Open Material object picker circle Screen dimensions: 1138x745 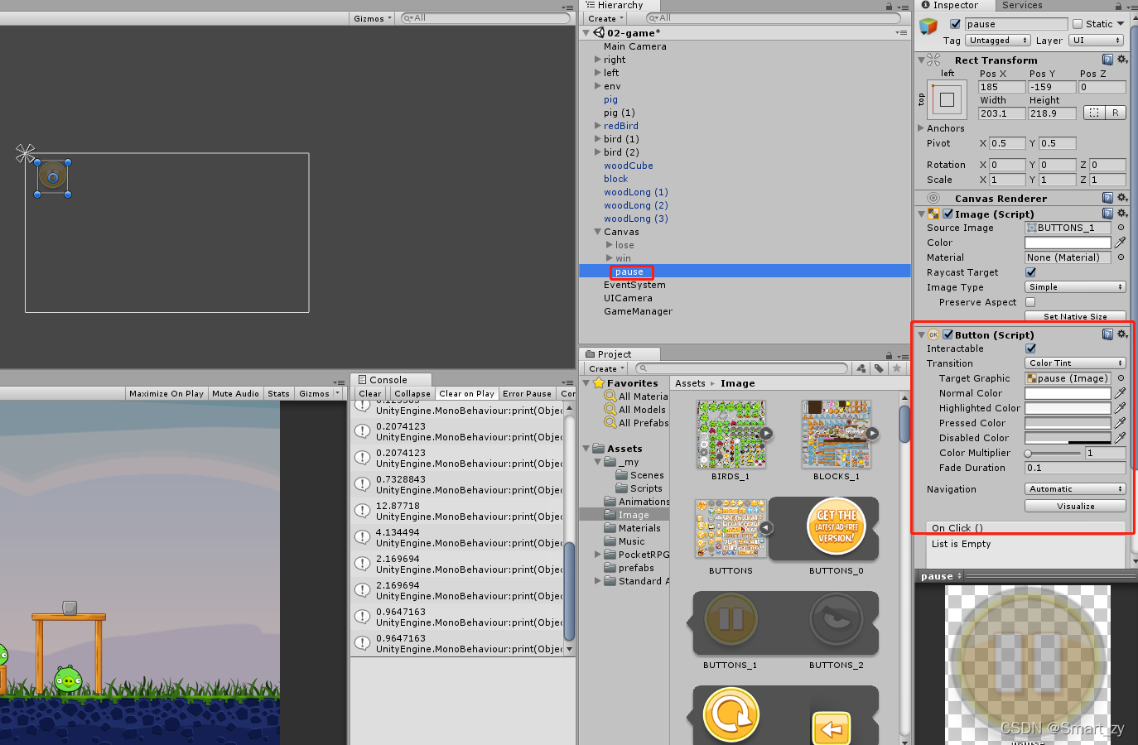pos(1121,257)
